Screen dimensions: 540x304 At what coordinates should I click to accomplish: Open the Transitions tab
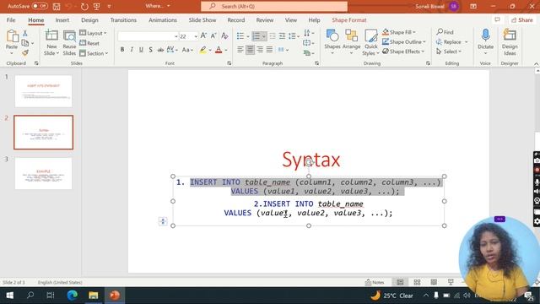coord(123,20)
